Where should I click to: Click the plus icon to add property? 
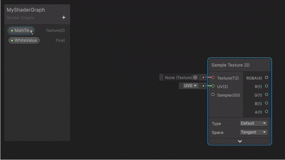click(x=64, y=17)
